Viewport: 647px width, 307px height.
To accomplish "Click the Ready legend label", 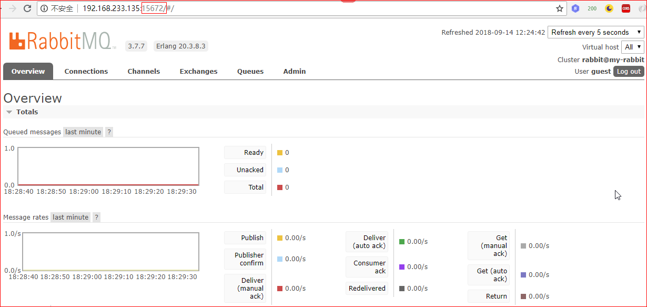I will point(245,153).
